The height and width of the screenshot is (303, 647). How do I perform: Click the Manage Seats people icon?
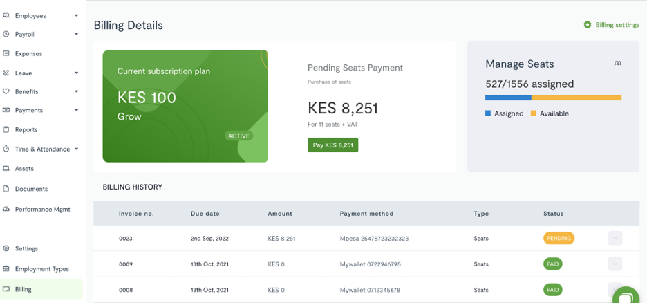point(618,64)
